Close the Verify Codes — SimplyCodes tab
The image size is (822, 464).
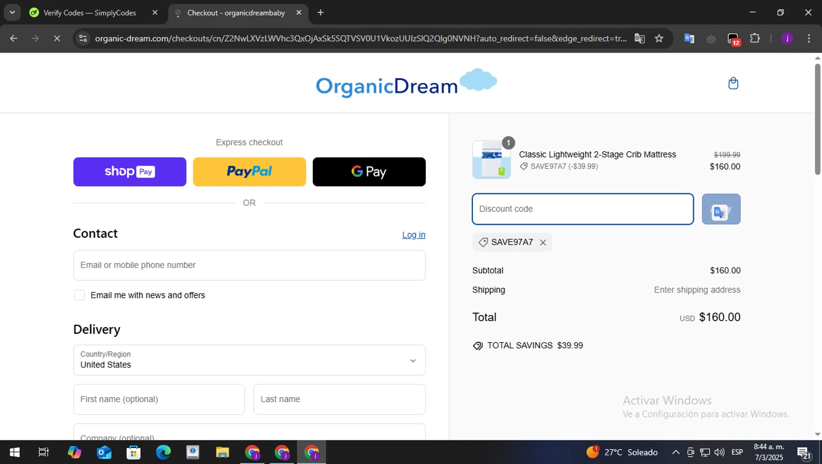tap(155, 13)
